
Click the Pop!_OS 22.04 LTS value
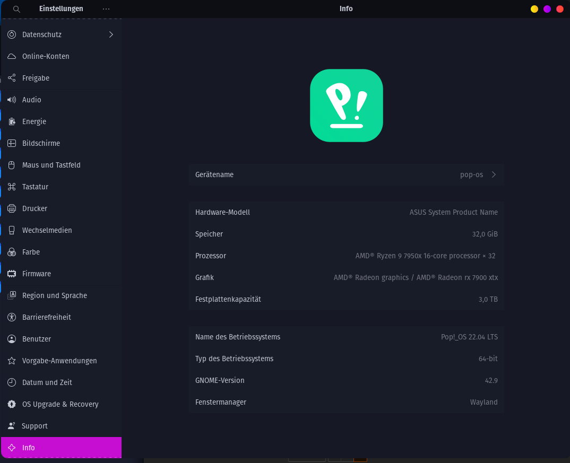[x=469, y=337]
